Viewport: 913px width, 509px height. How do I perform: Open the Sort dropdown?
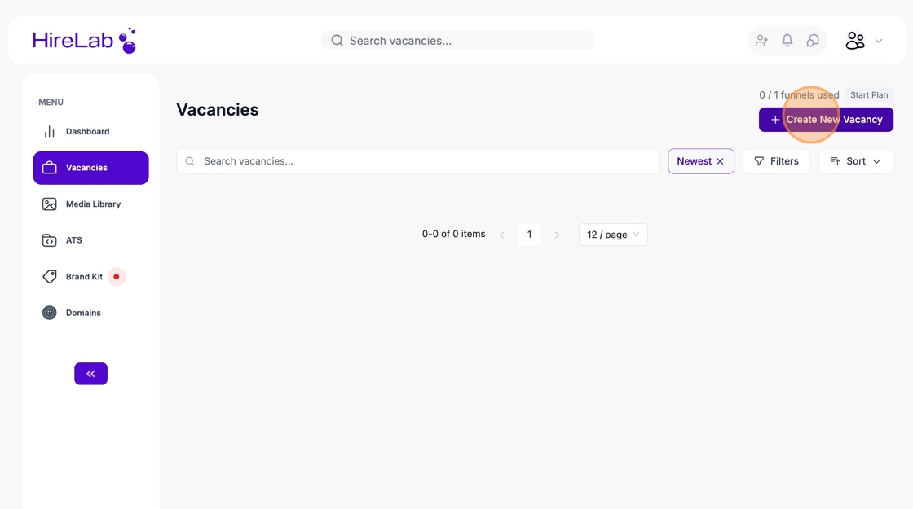[855, 161]
